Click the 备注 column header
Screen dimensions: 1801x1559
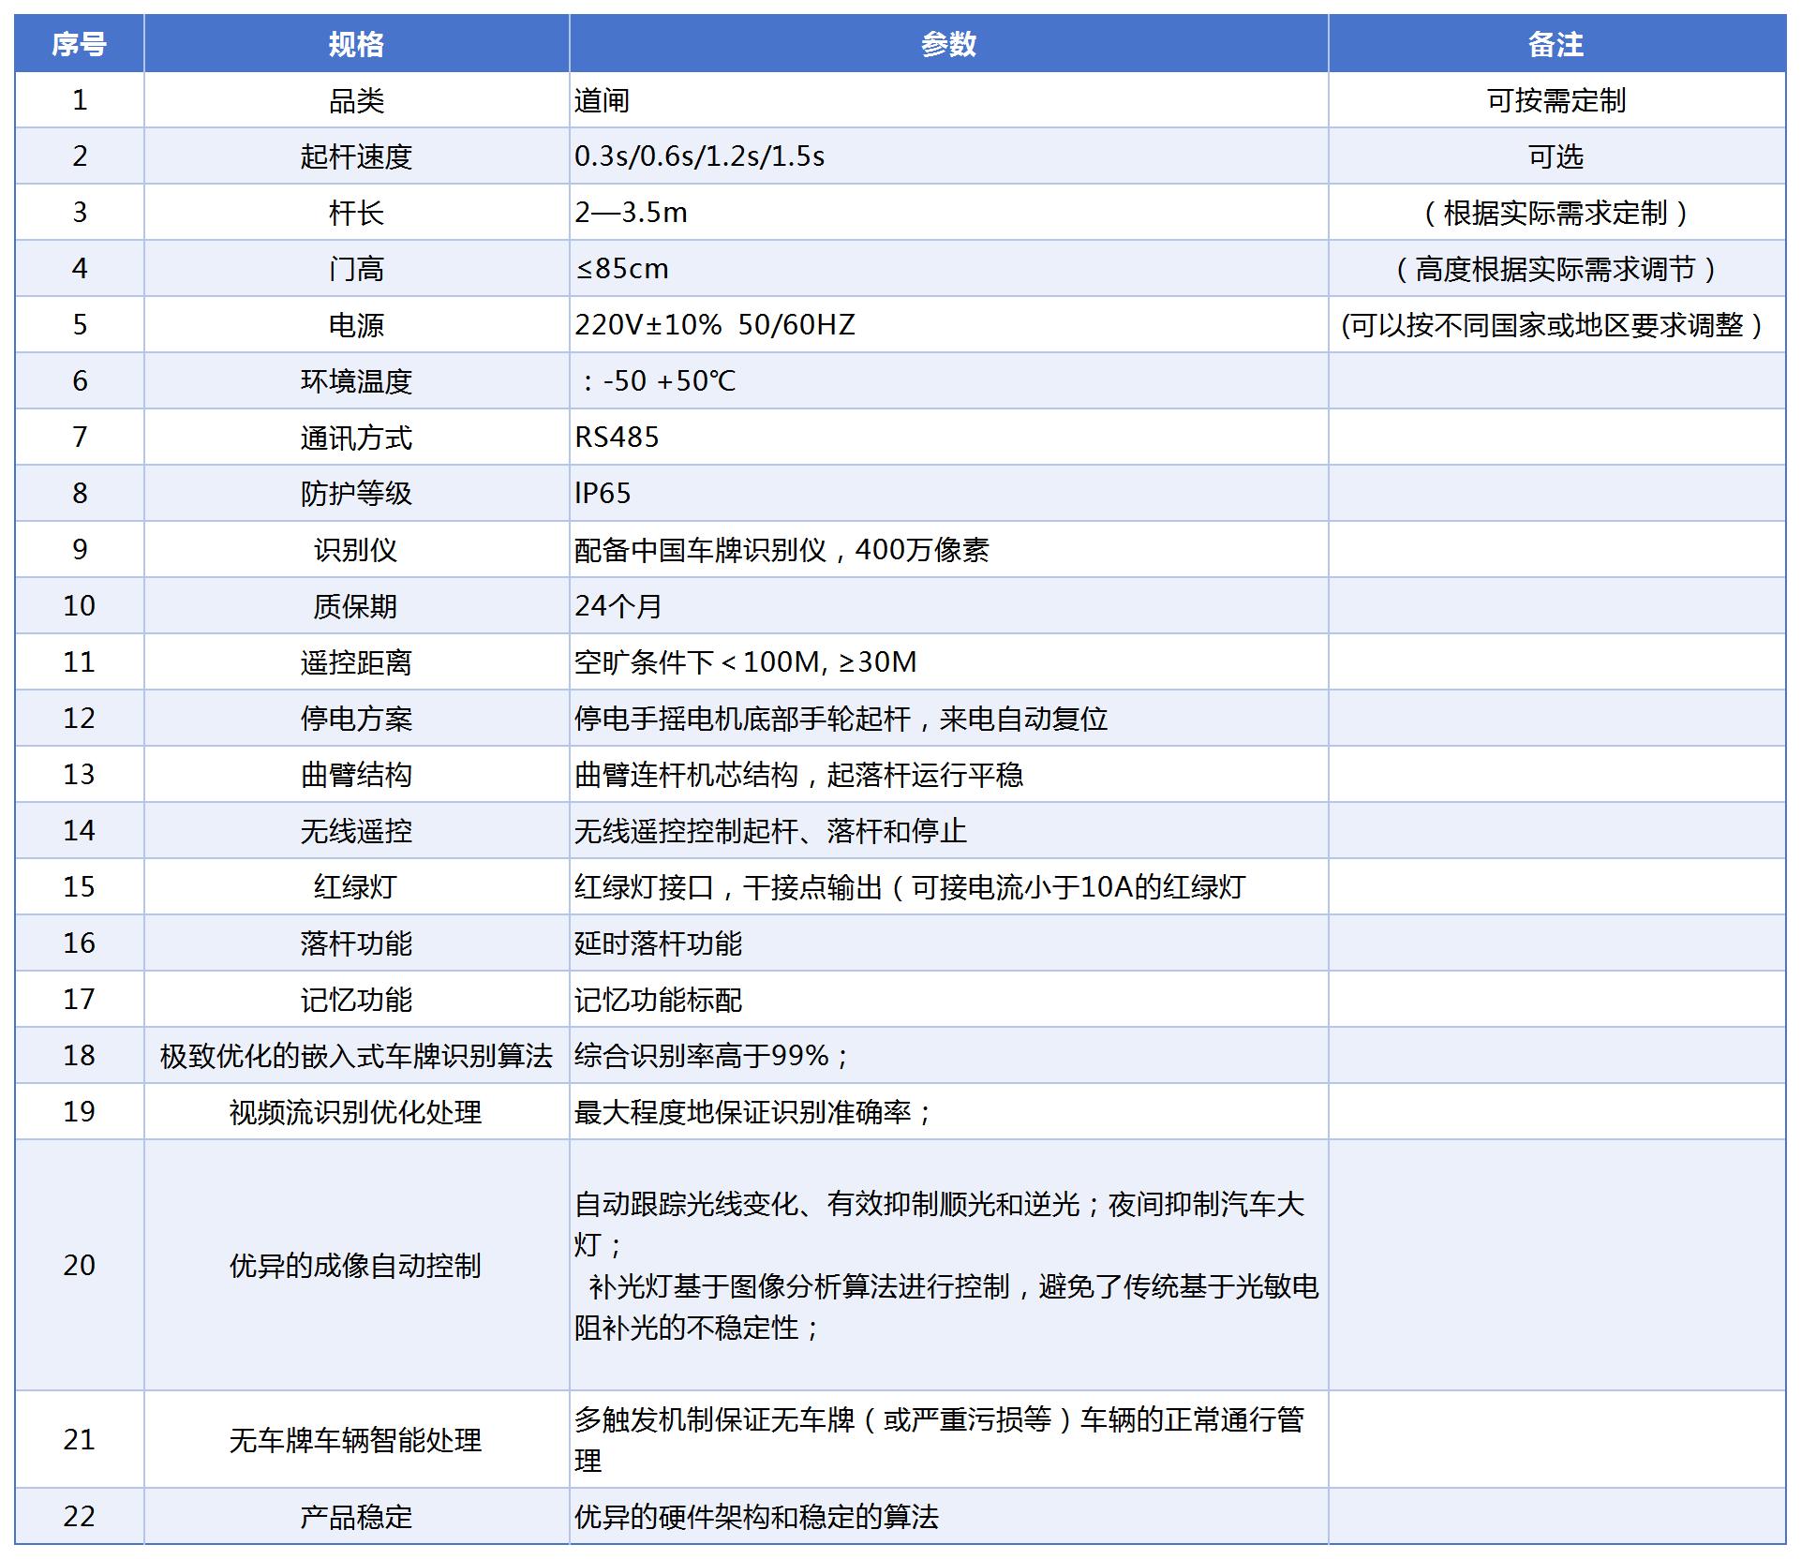[1555, 44]
